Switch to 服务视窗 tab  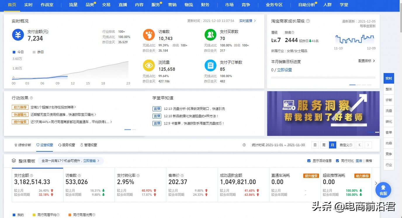tap(67, 145)
